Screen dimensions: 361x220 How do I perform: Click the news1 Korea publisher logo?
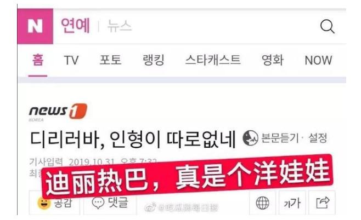[x=58, y=112]
